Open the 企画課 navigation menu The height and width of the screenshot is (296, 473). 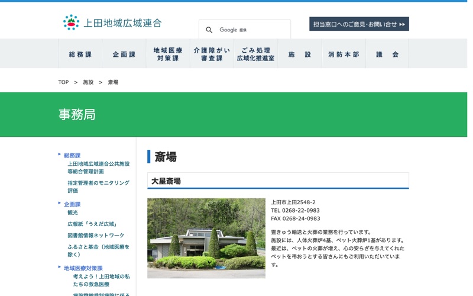point(124,54)
